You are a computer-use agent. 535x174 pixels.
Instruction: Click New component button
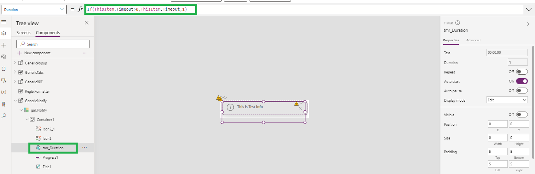[x=37, y=53]
